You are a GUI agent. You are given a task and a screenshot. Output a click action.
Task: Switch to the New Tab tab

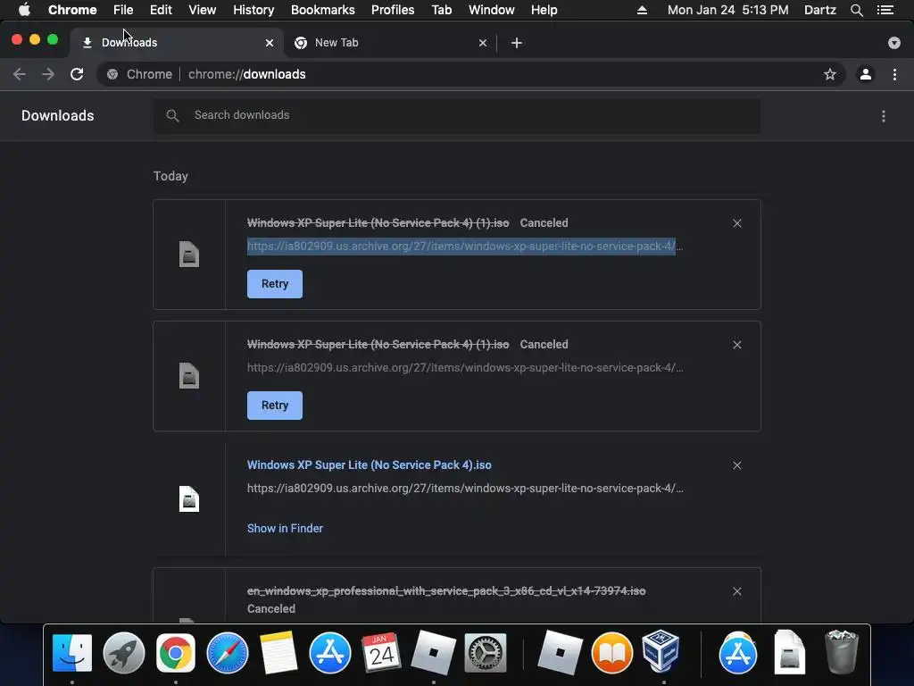[x=390, y=43]
